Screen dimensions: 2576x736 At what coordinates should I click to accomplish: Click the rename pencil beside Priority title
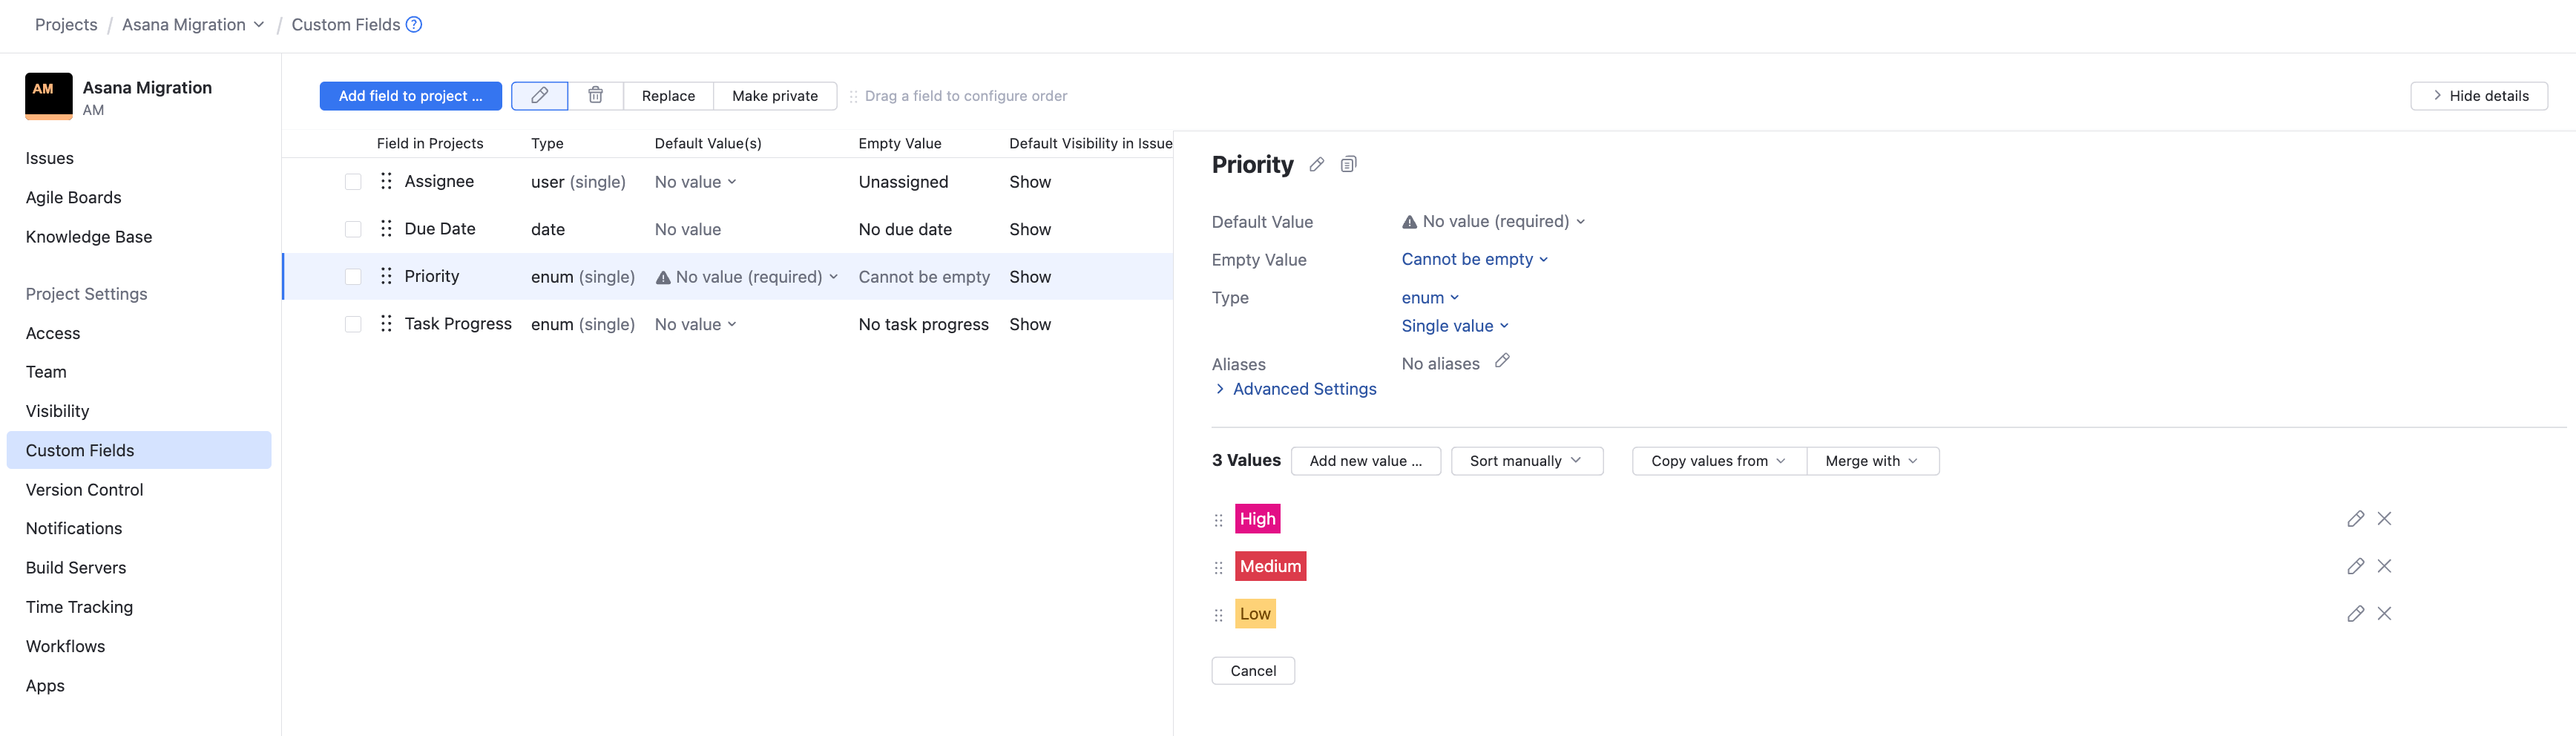1317,165
